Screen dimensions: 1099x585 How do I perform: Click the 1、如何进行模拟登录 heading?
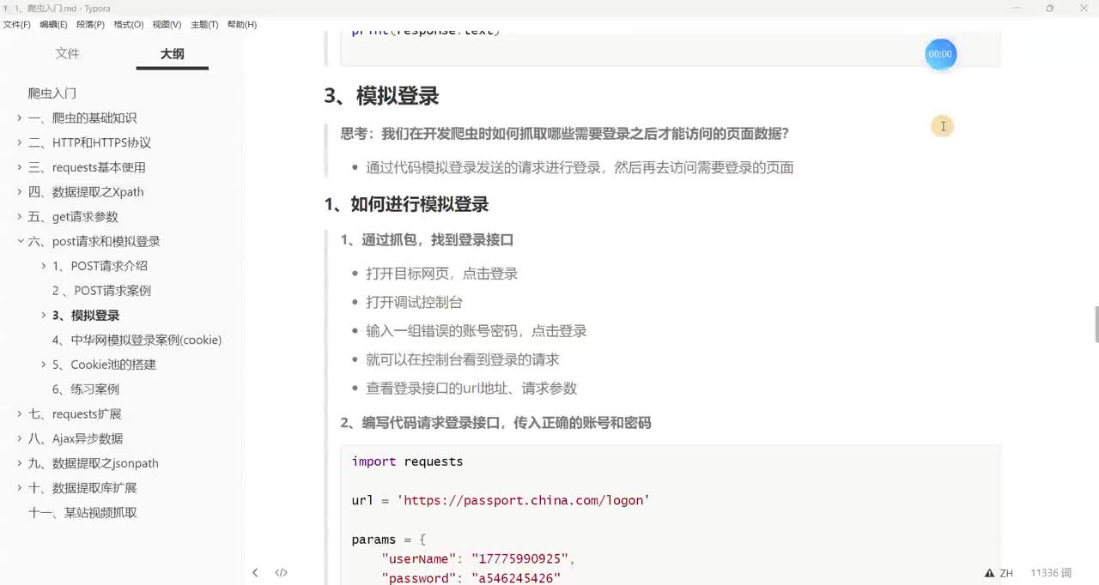(406, 204)
